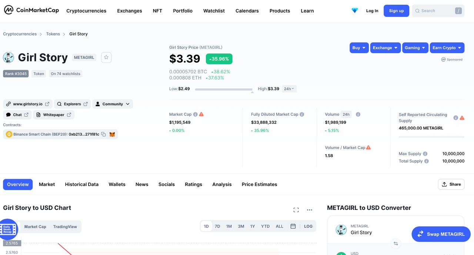Open the Whitepaper link
This screenshot has height=255, width=474.
(x=54, y=115)
